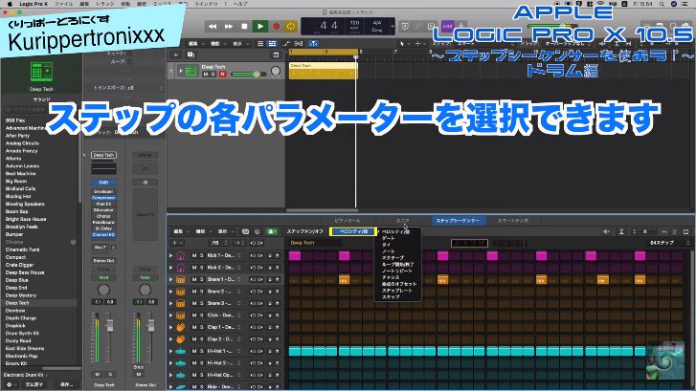Screen dimensions: 696x391
Task: Click the rewind transport button
Action: coord(213,26)
